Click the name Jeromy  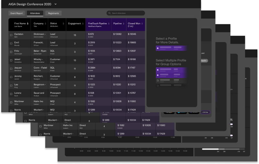coord(18,76)
